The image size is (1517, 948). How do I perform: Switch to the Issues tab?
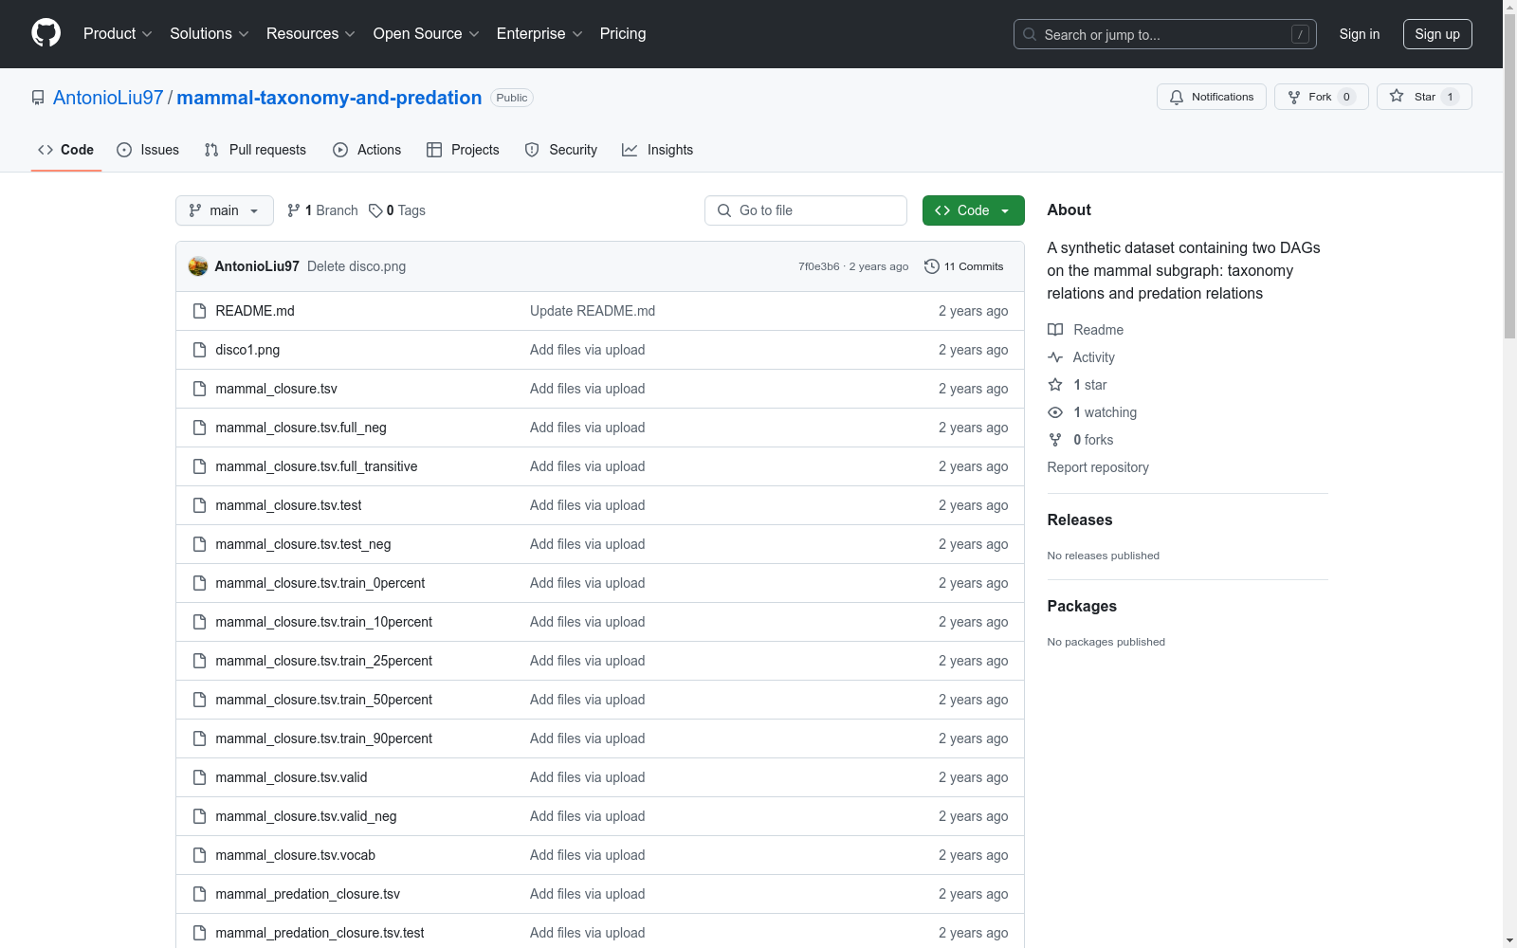pyautogui.click(x=148, y=150)
